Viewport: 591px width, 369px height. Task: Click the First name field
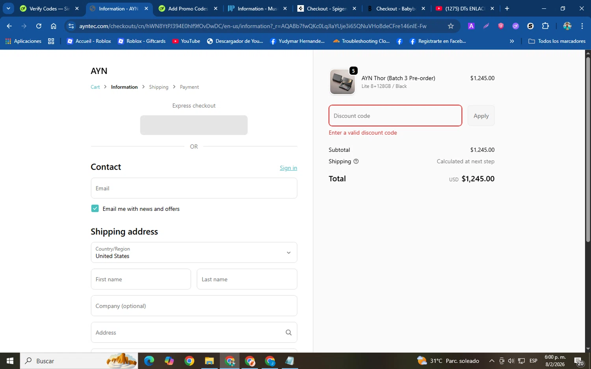[141, 279]
